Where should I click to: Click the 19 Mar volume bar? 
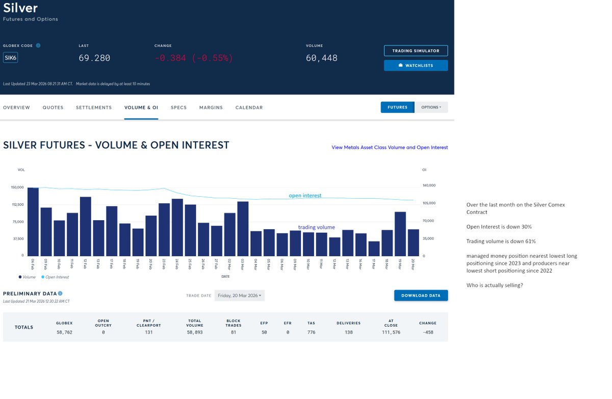(400, 234)
